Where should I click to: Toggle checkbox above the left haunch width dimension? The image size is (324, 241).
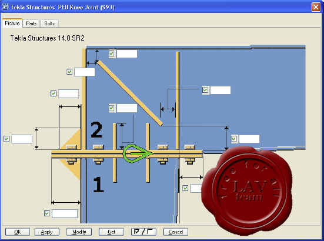54,93
